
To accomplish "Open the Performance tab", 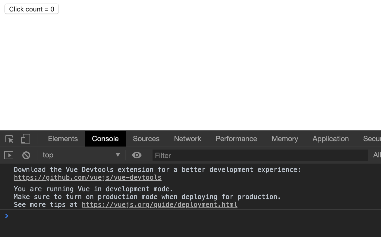I will click(236, 139).
